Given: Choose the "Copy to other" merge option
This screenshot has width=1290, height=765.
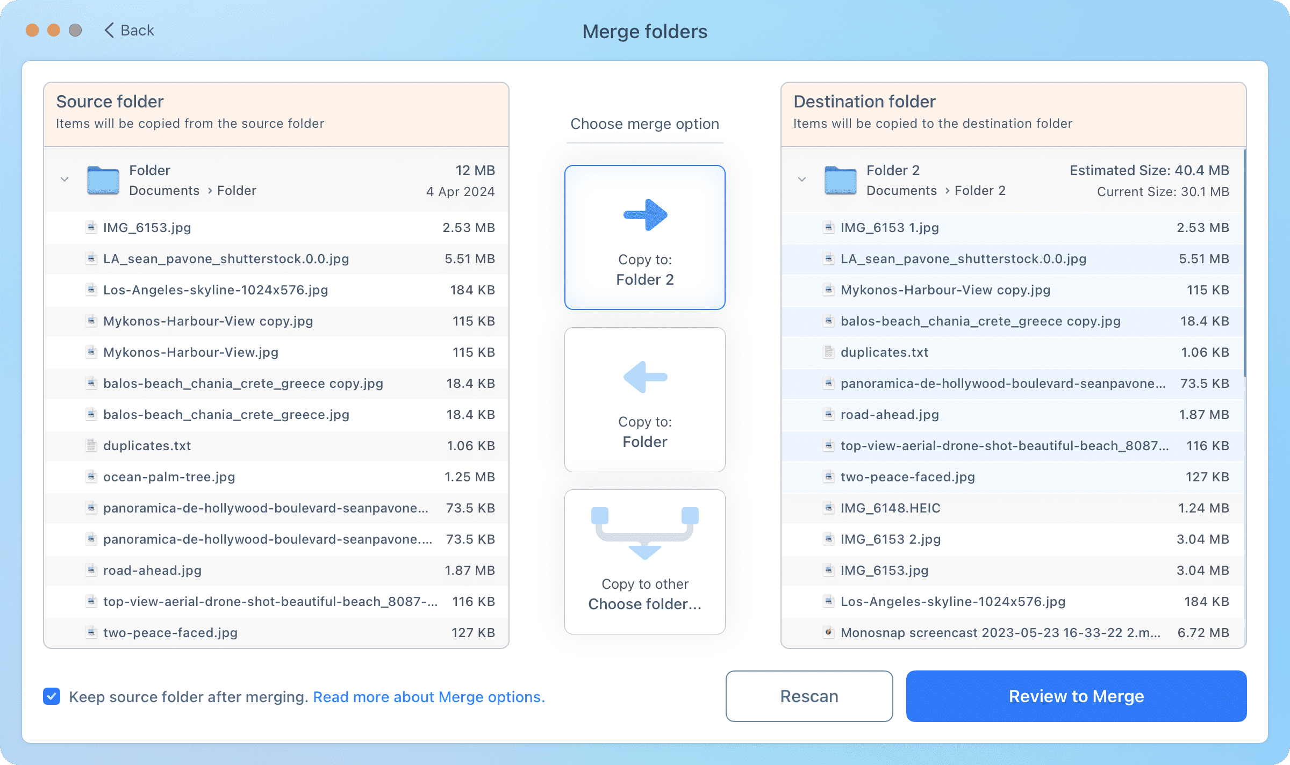Looking at the screenshot, I should [644, 561].
